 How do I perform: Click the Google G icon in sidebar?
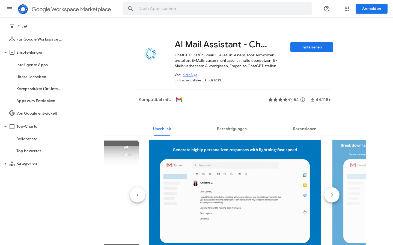coord(12,113)
